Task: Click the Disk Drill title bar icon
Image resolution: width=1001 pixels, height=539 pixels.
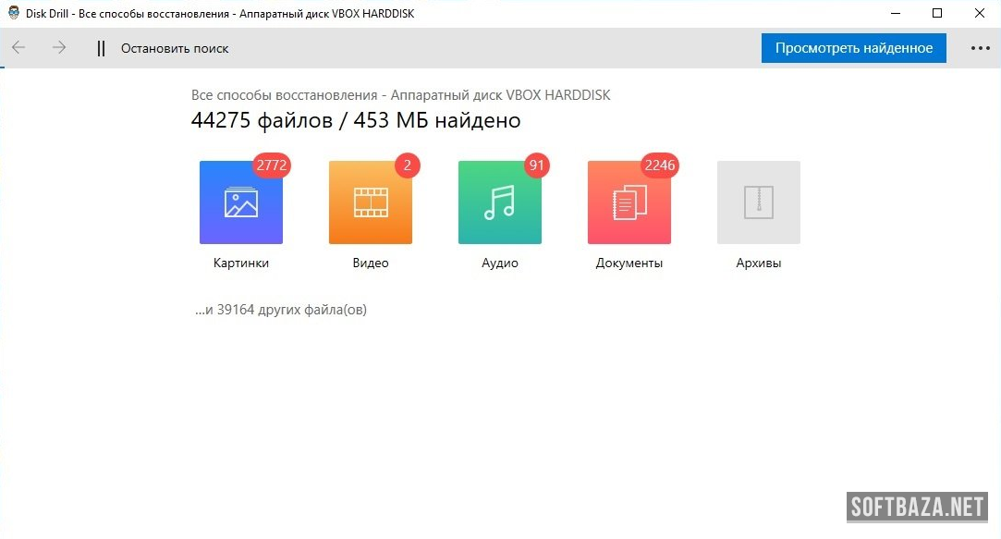Action: click(x=14, y=13)
